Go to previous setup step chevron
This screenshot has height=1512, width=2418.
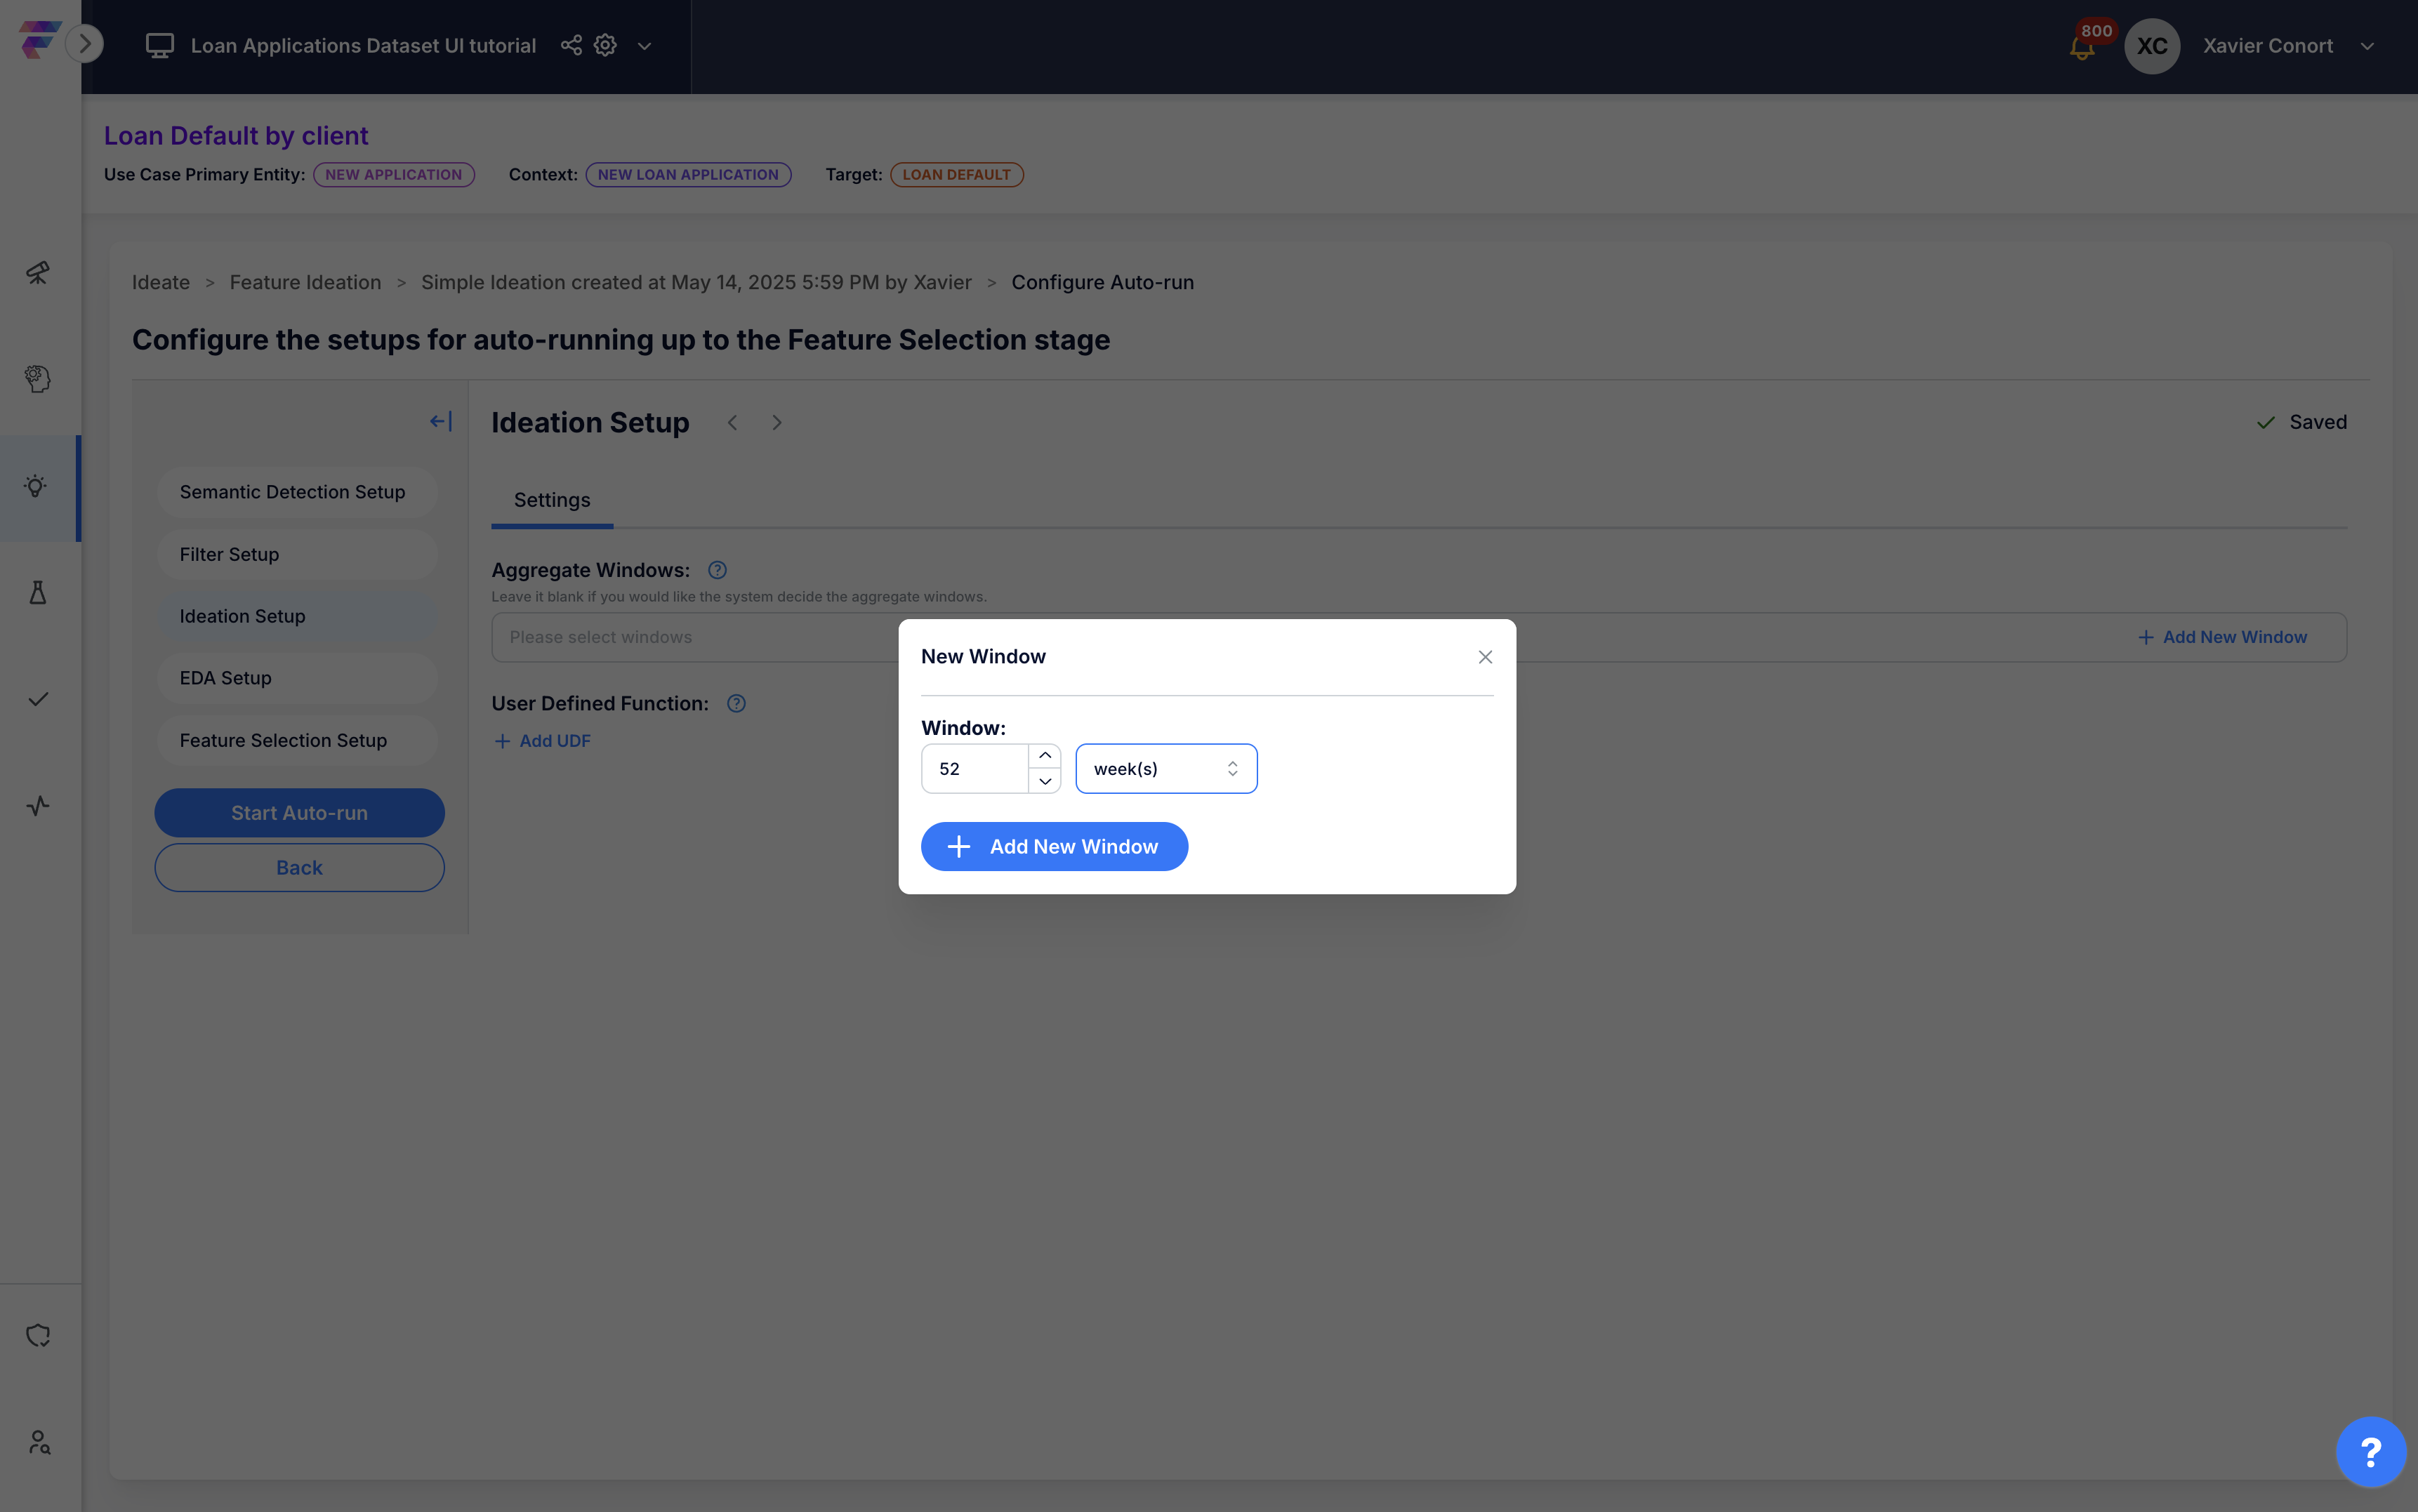coord(732,423)
